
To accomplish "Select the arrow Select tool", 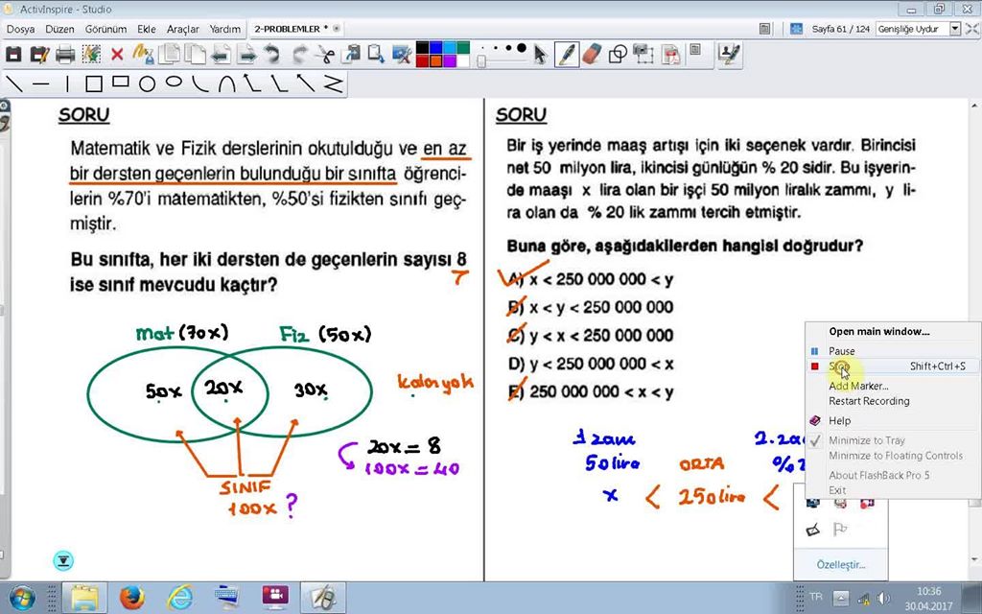I will 540,55.
